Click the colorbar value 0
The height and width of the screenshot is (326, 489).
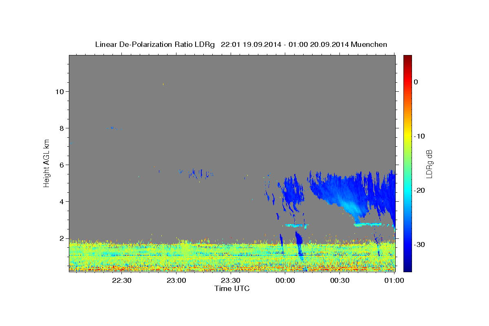point(416,82)
